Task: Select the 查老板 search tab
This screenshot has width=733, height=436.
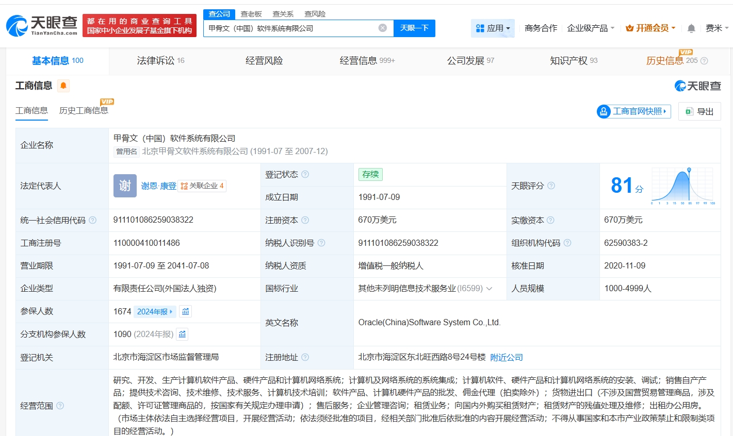Action: click(251, 14)
